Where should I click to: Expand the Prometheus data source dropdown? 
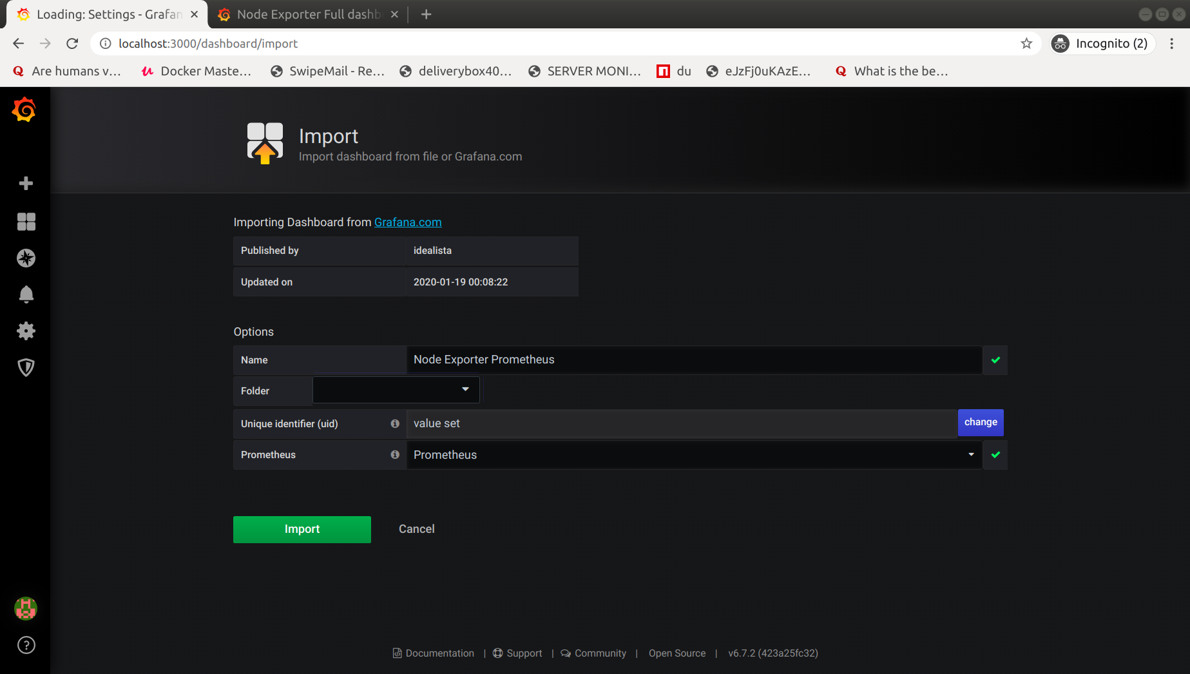[695, 455]
